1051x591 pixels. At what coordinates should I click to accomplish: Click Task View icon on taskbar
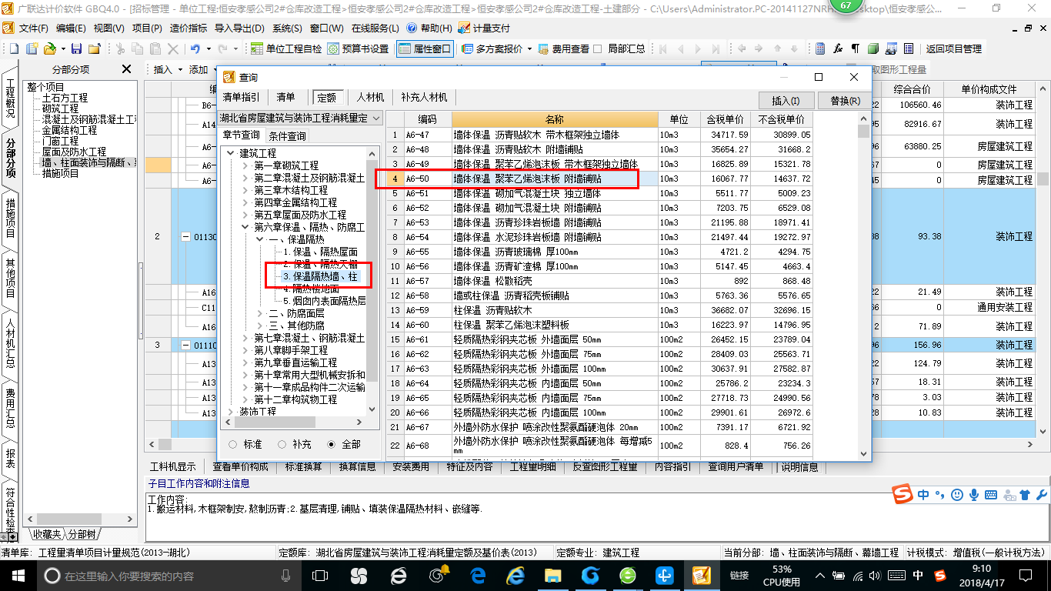click(x=320, y=575)
